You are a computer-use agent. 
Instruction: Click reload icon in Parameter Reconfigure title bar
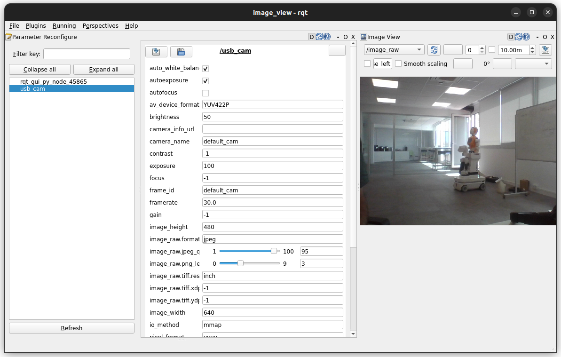[x=319, y=37]
